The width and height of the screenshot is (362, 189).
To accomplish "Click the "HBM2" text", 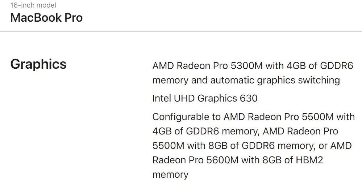I will coord(310,160).
